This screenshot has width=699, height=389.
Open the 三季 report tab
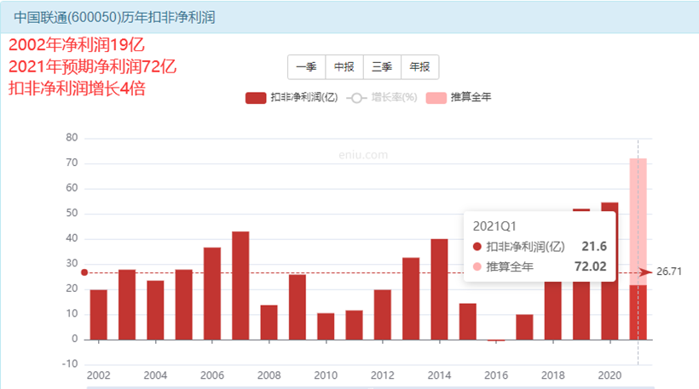383,67
